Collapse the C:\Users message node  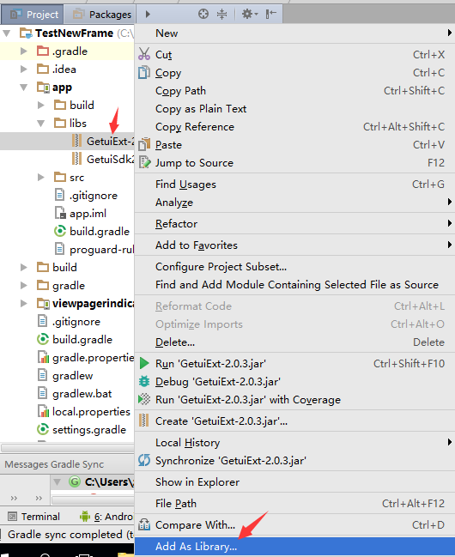pyautogui.click(x=57, y=482)
